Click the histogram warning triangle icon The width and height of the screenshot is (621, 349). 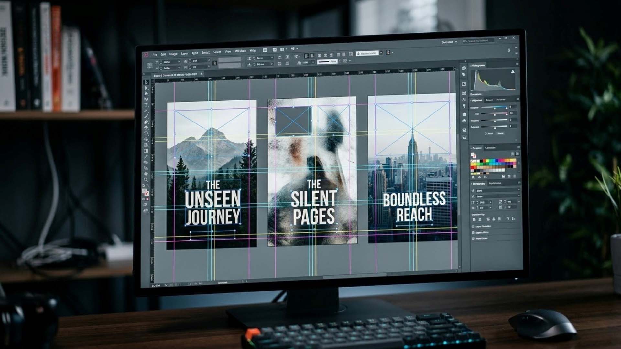point(513,72)
